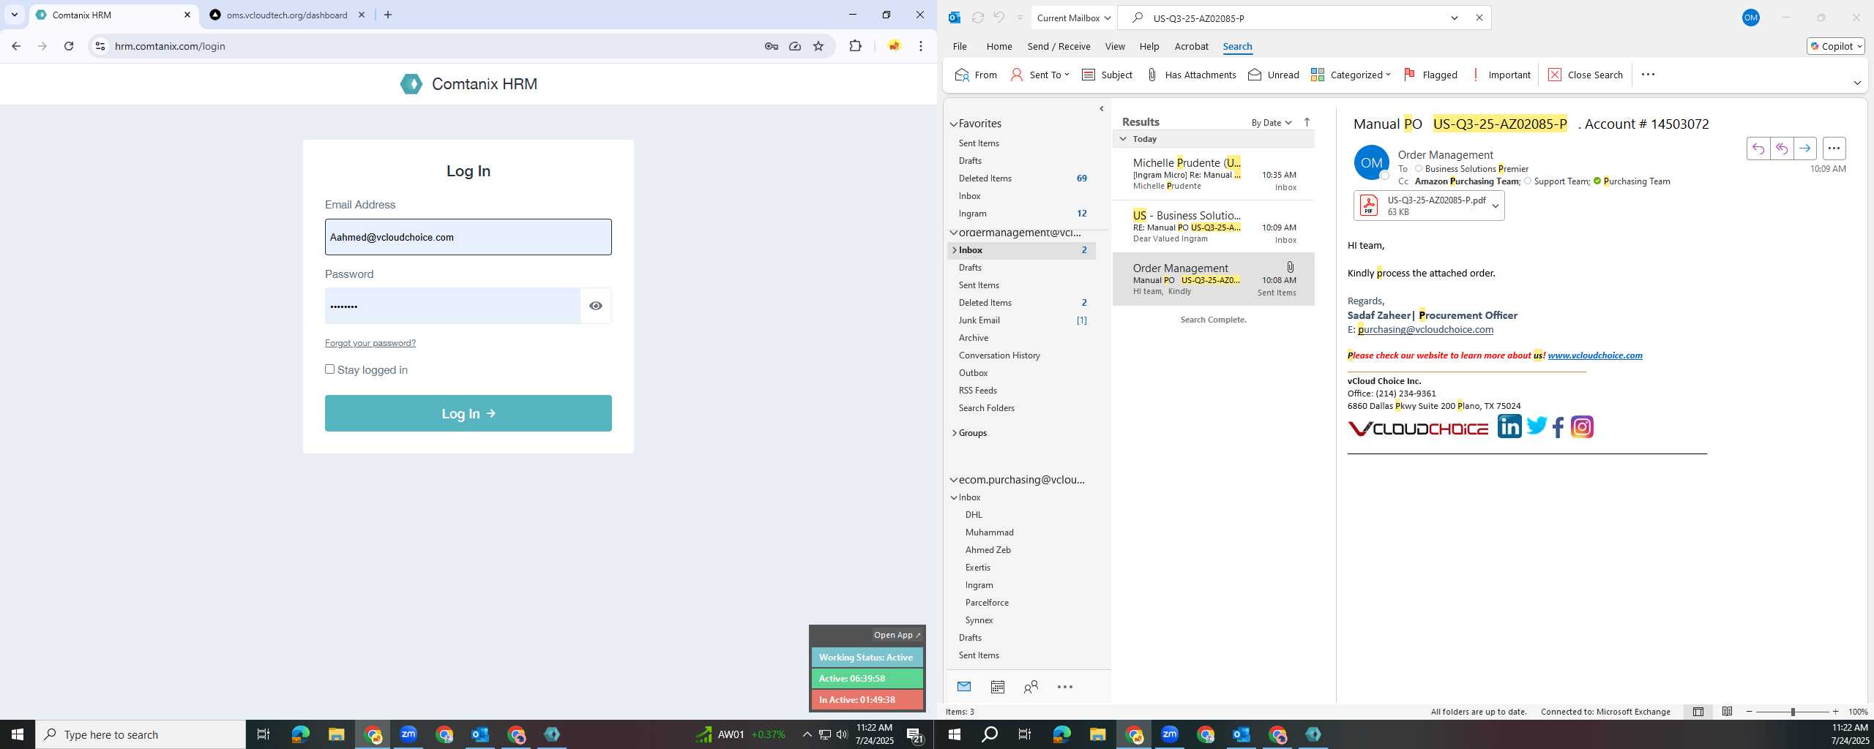Switch to Outlook Calendar view
Screen dimensions: 1874x749
[x=997, y=686]
